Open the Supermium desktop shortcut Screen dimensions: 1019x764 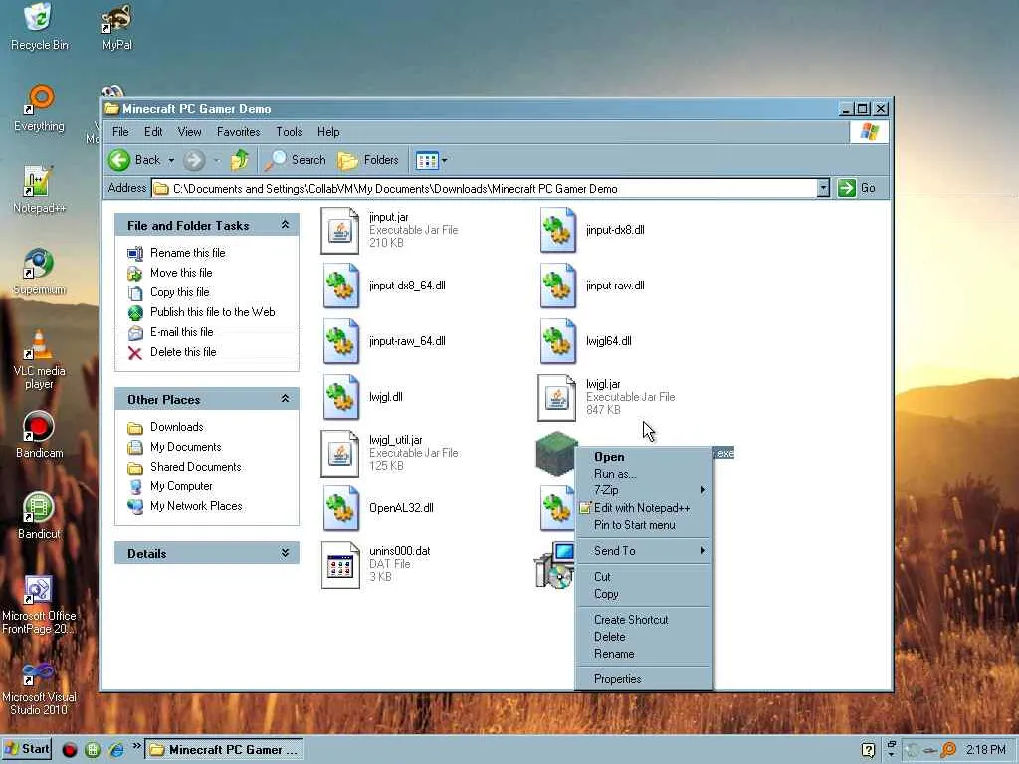pos(39,272)
